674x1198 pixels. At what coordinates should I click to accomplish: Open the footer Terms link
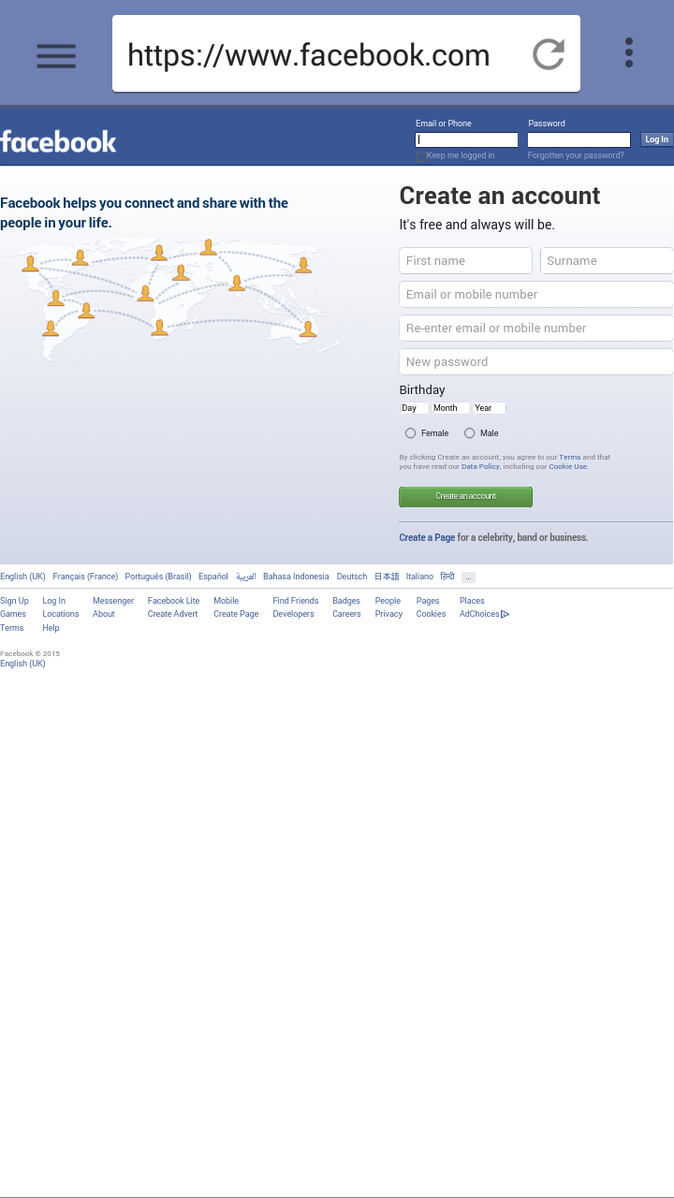click(x=12, y=628)
